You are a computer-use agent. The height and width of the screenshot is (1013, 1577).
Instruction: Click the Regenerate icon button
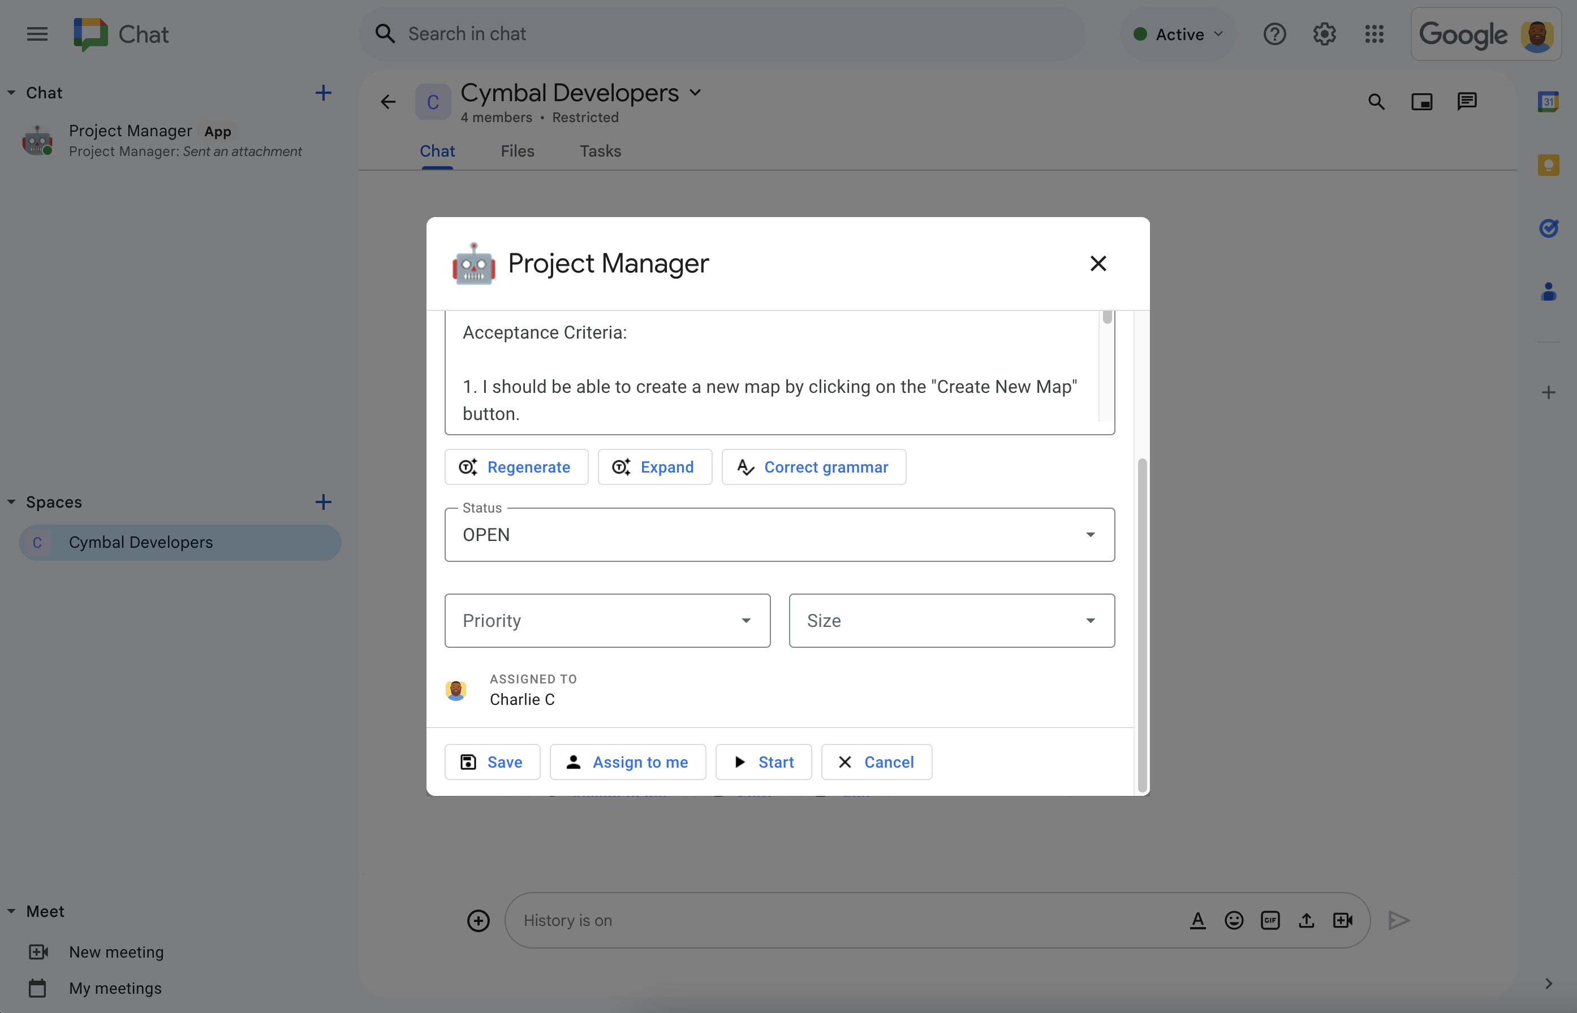coord(468,466)
